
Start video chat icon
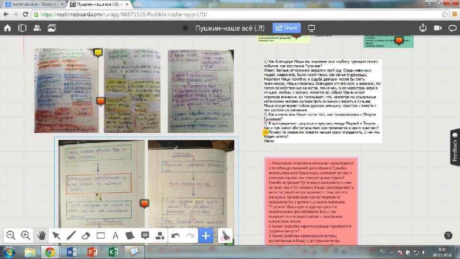point(437,28)
